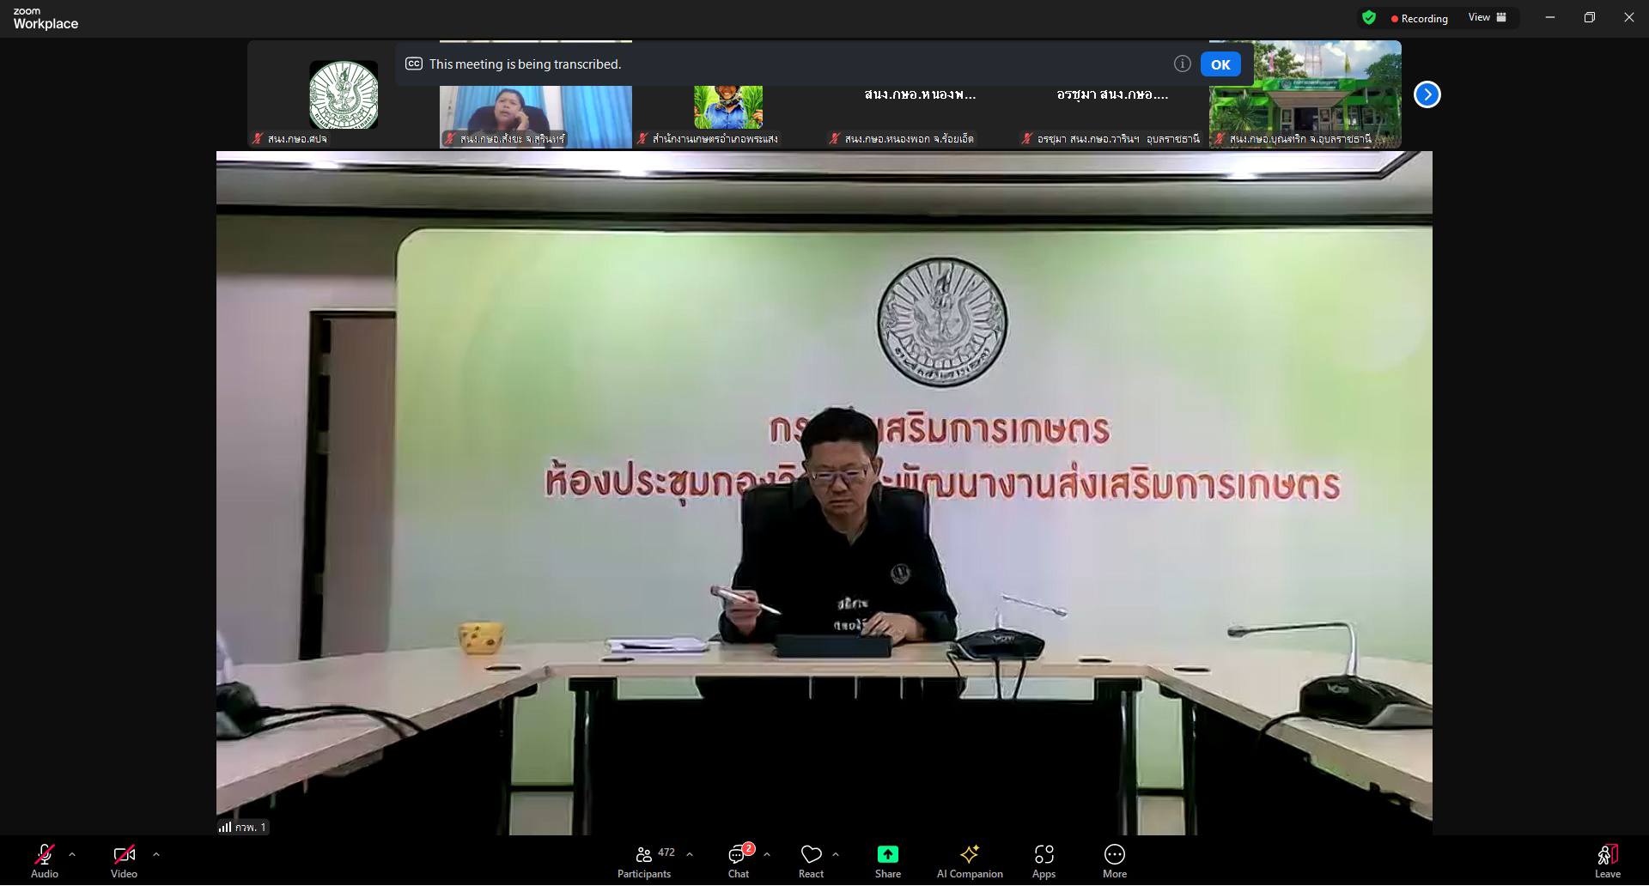
Task: Click OK on transcription notice
Action: point(1220,64)
